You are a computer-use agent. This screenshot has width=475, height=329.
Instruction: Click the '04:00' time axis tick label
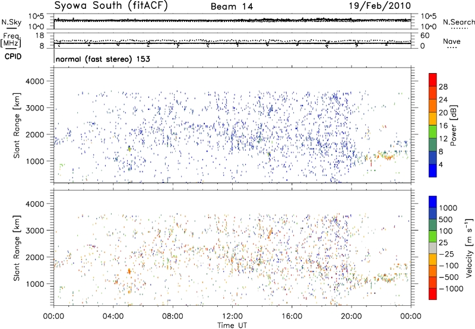pos(113,317)
